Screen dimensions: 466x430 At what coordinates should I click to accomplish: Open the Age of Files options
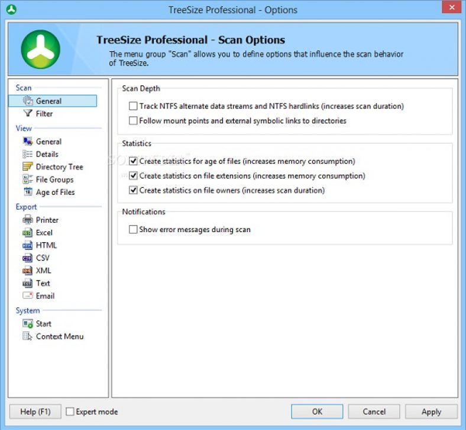coord(55,192)
